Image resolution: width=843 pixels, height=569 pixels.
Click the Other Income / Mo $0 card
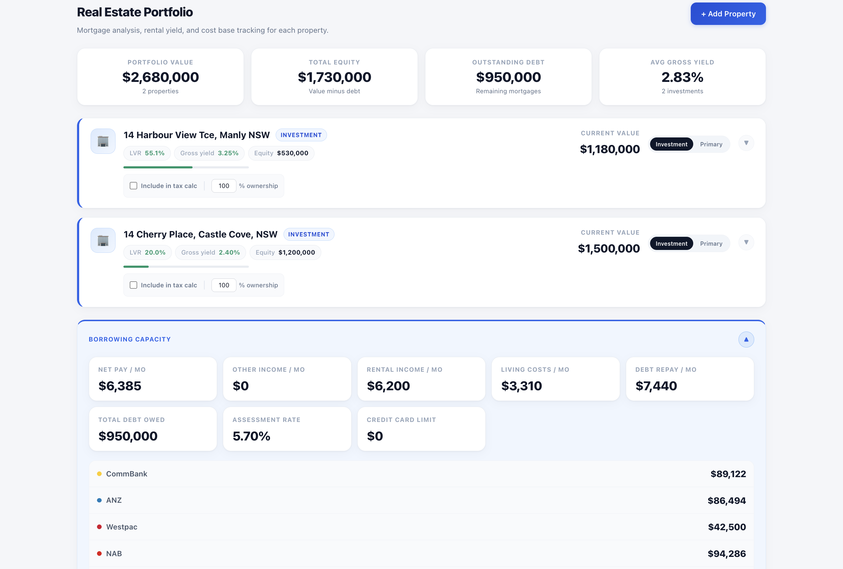[287, 379]
